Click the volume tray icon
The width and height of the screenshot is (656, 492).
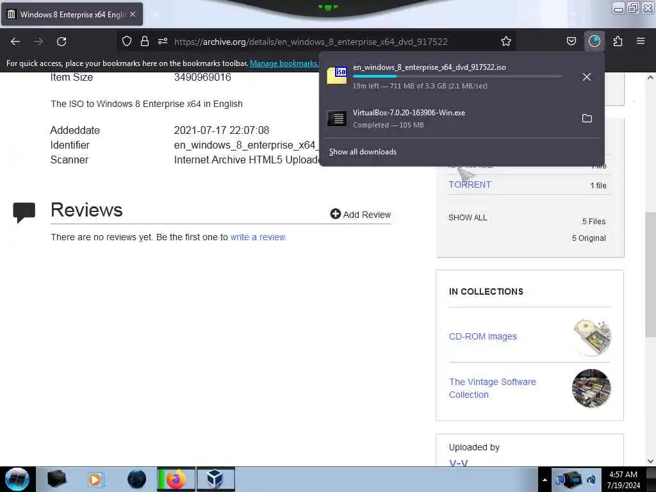591,479
